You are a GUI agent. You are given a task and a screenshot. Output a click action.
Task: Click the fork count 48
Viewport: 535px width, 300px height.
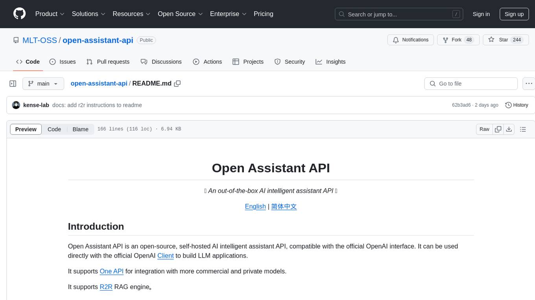(x=469, y=40)
